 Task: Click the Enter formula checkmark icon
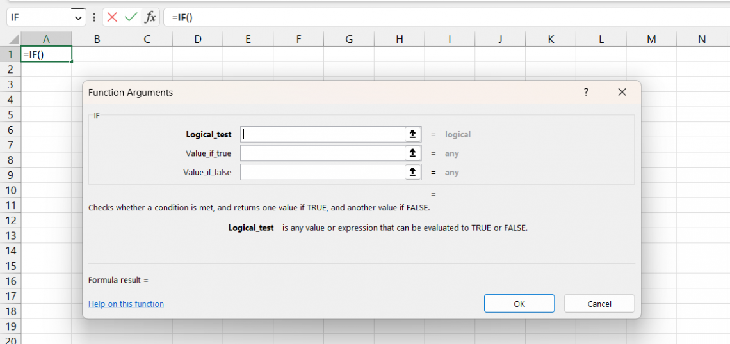coord(131,17)
